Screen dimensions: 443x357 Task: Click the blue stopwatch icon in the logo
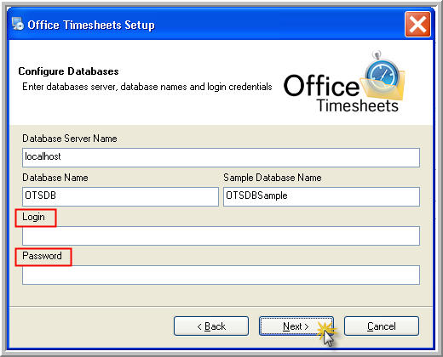click(383, 72)
